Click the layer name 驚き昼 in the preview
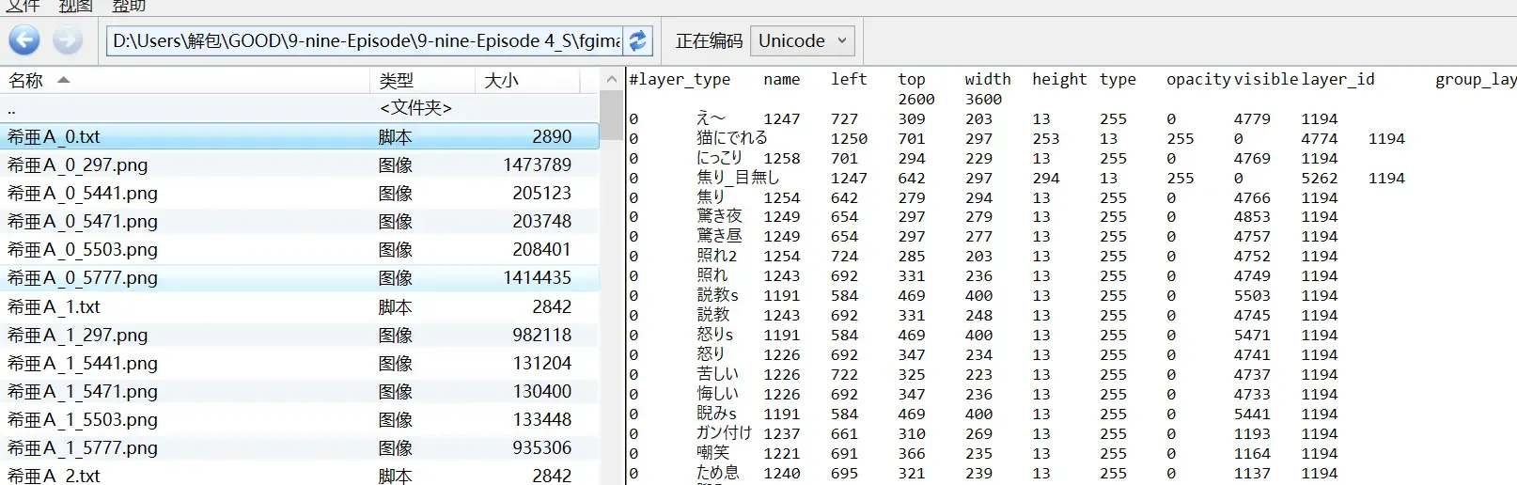This screenshot has height=485, width=1517. coord(719,237)
